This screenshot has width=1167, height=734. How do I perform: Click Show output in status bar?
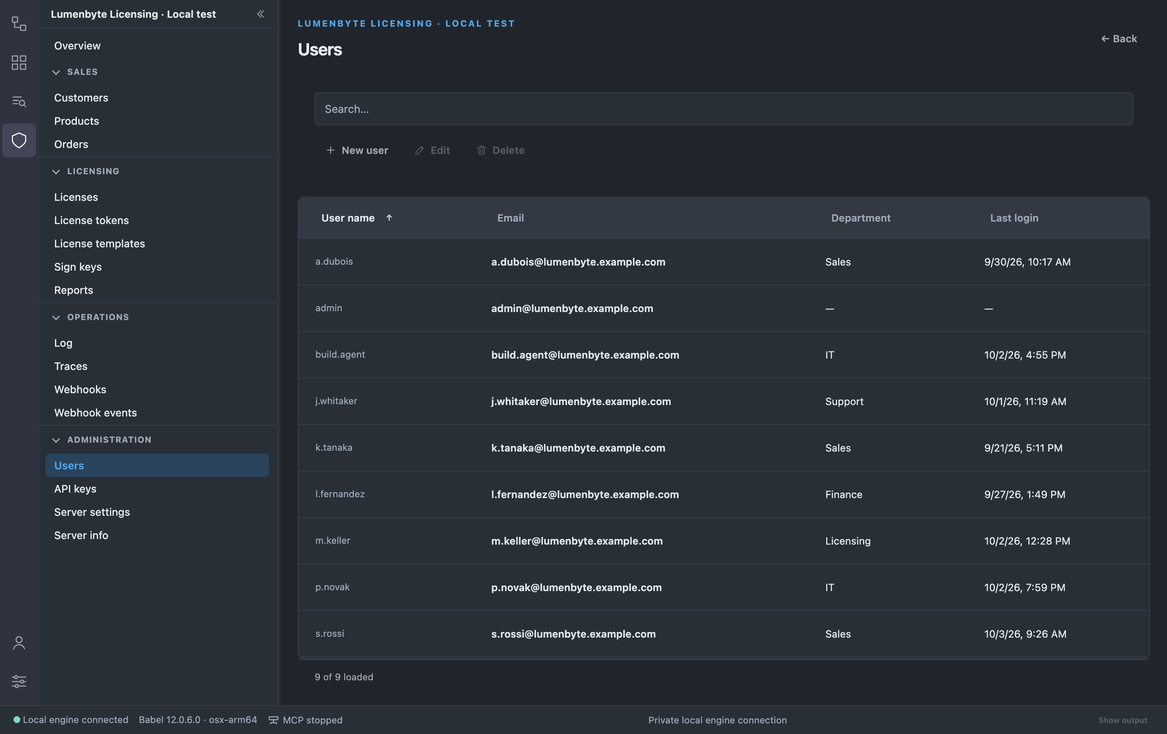[x=1123, y=720]
